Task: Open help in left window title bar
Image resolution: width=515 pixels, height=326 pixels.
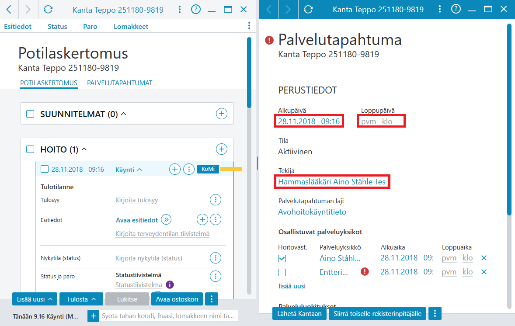Action: (196, 10)
